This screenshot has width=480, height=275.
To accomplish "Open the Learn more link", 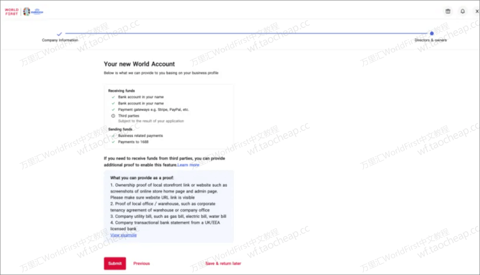I will click(188, 165).
